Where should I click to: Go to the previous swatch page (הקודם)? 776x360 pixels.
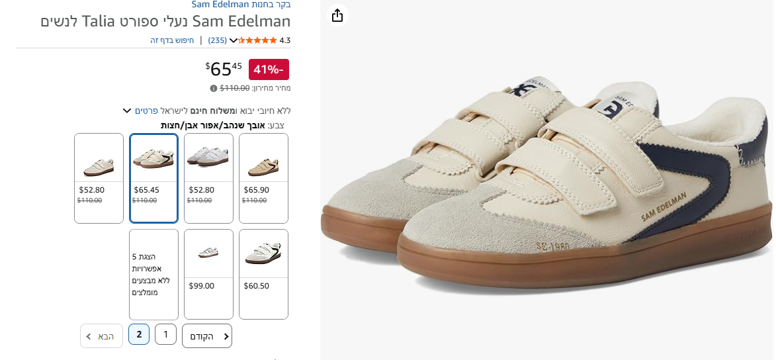[207, 336]
